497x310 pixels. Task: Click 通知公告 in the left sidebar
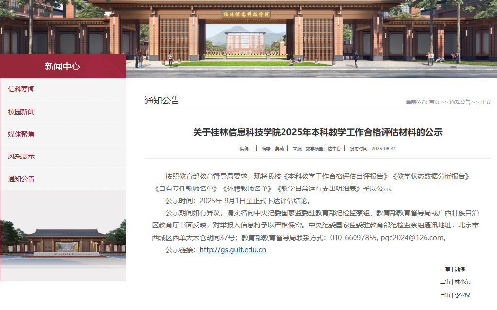point(21,179)
